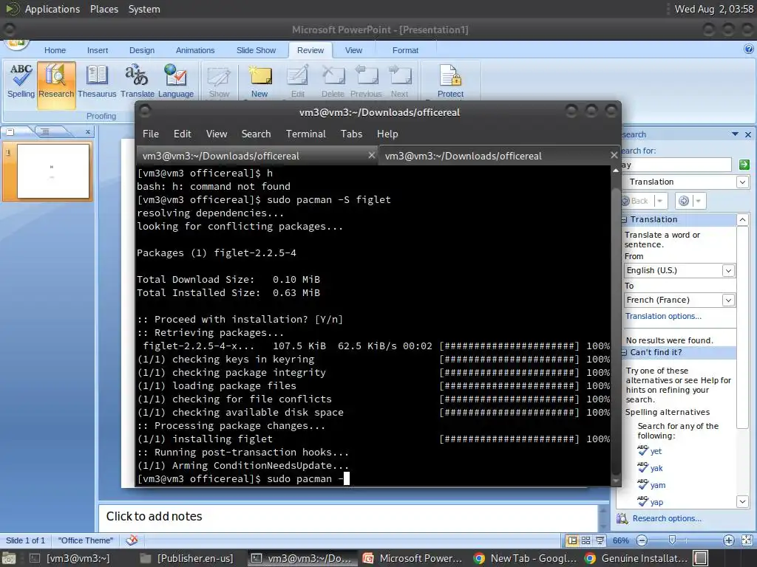757x567 pixels.
Task: Fit slide to current window icon
Action: (747, 540)
